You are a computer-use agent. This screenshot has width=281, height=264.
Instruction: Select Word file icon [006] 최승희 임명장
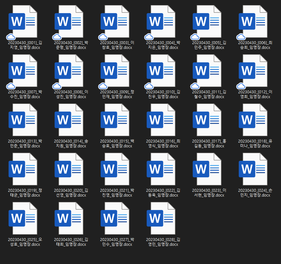click(253, 21)
